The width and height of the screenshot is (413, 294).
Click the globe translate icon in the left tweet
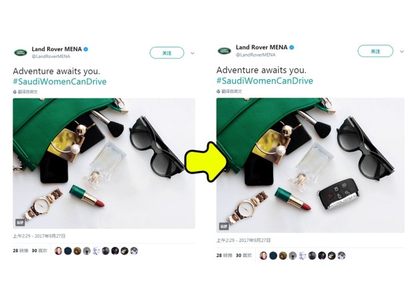[x=15, y=91]
